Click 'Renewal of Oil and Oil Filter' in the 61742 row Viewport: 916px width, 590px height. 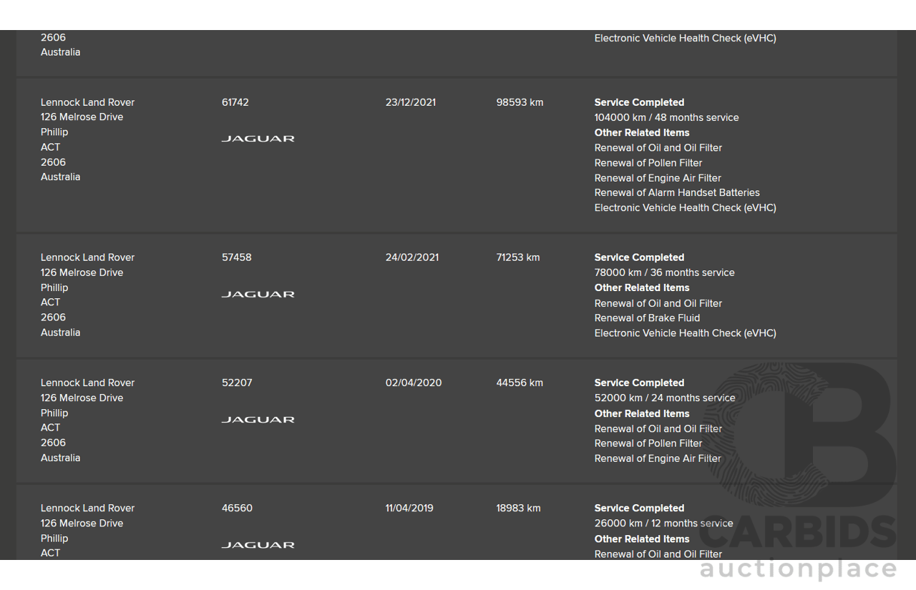658,147
